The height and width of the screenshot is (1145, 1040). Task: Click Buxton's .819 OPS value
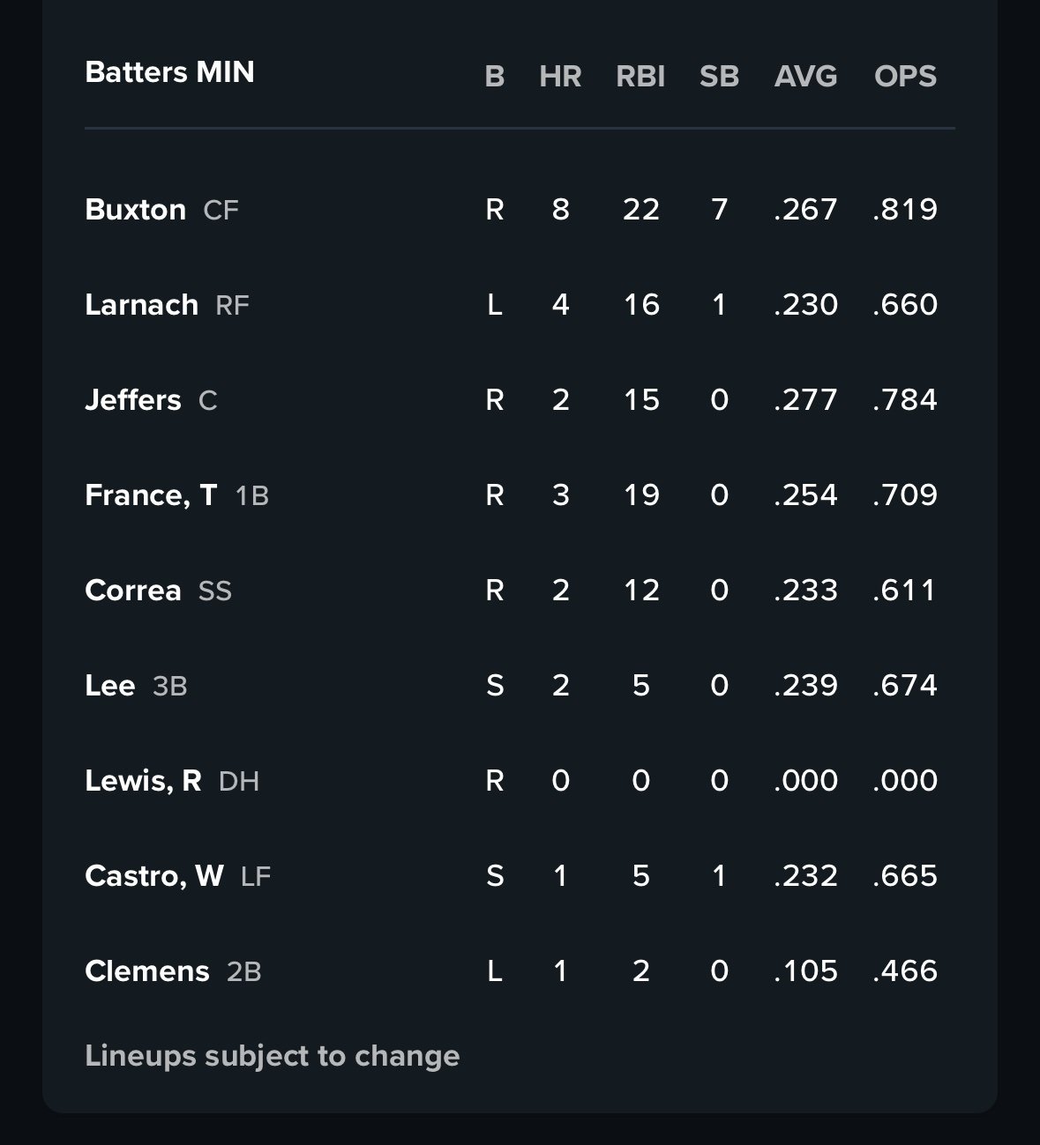coord(905,210)
